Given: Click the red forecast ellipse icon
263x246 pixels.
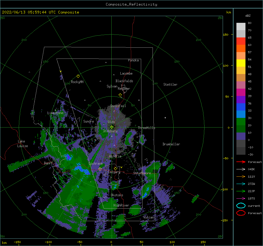Looking at the screenshot, I should point(241,213).
